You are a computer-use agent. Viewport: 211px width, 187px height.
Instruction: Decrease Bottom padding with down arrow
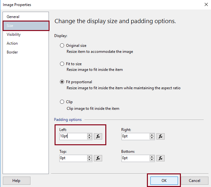point(152,160)
